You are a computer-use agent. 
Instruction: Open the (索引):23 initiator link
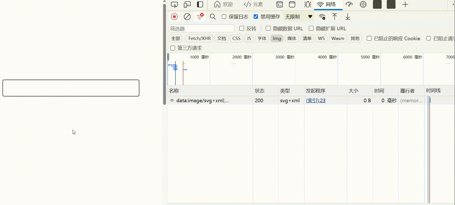tap(316, 100)
